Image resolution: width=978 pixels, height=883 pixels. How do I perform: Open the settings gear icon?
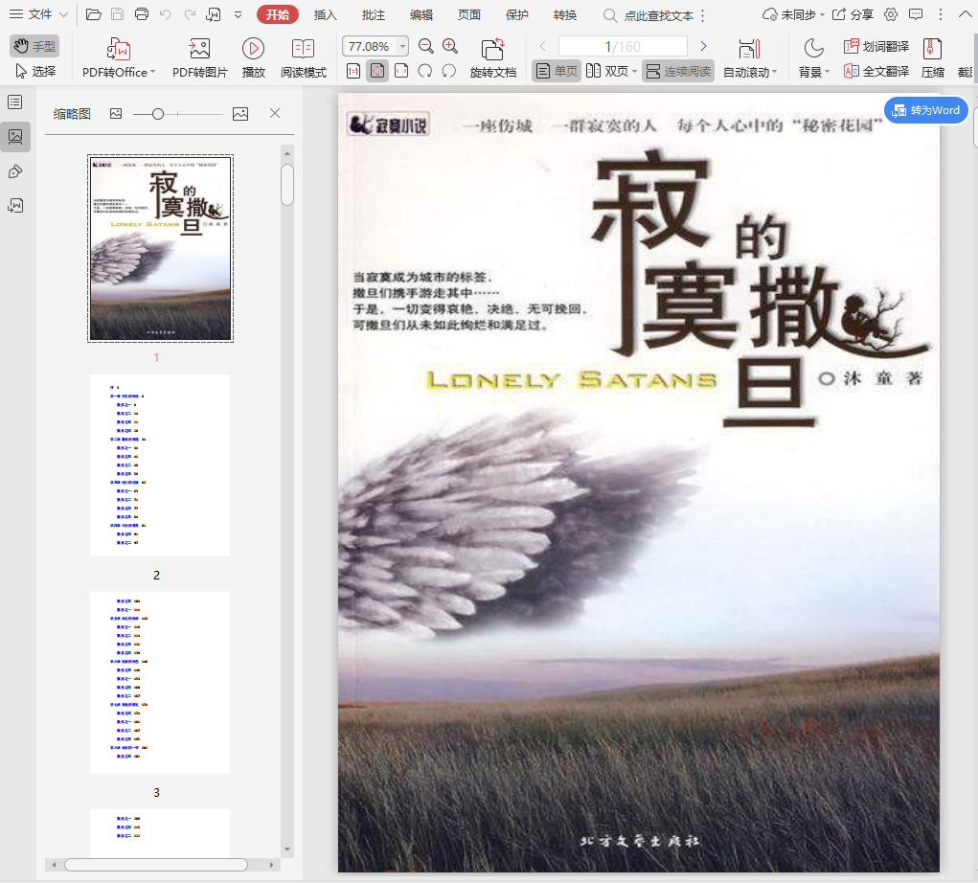pyautogui.click(x=891, y=14)
